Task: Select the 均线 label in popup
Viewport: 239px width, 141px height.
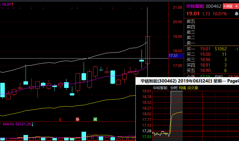Action: tap(182, 88)
